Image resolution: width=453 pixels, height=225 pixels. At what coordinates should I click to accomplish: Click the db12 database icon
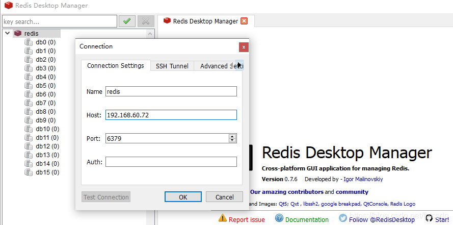[29, 146]
